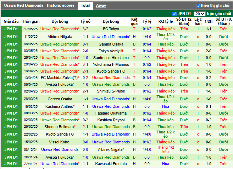Click the Kết quả column header
The image size is (233, 169).
pos(134,21)
